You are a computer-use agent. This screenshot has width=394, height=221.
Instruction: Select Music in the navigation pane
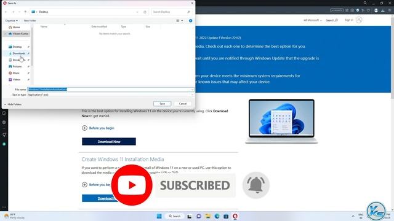[x=16, y=73]
